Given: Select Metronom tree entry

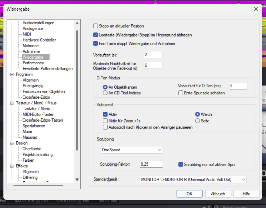Looking at the screenshot, I should coord(31,46).
